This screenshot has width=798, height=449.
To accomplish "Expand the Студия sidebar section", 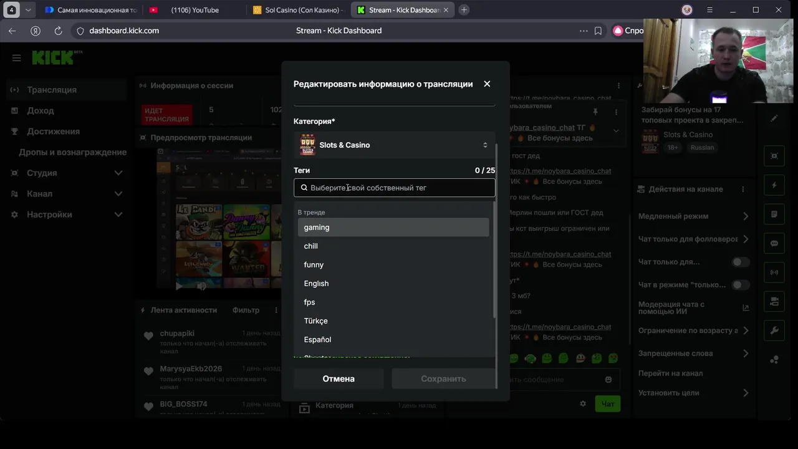I will [x=66, y=173].
